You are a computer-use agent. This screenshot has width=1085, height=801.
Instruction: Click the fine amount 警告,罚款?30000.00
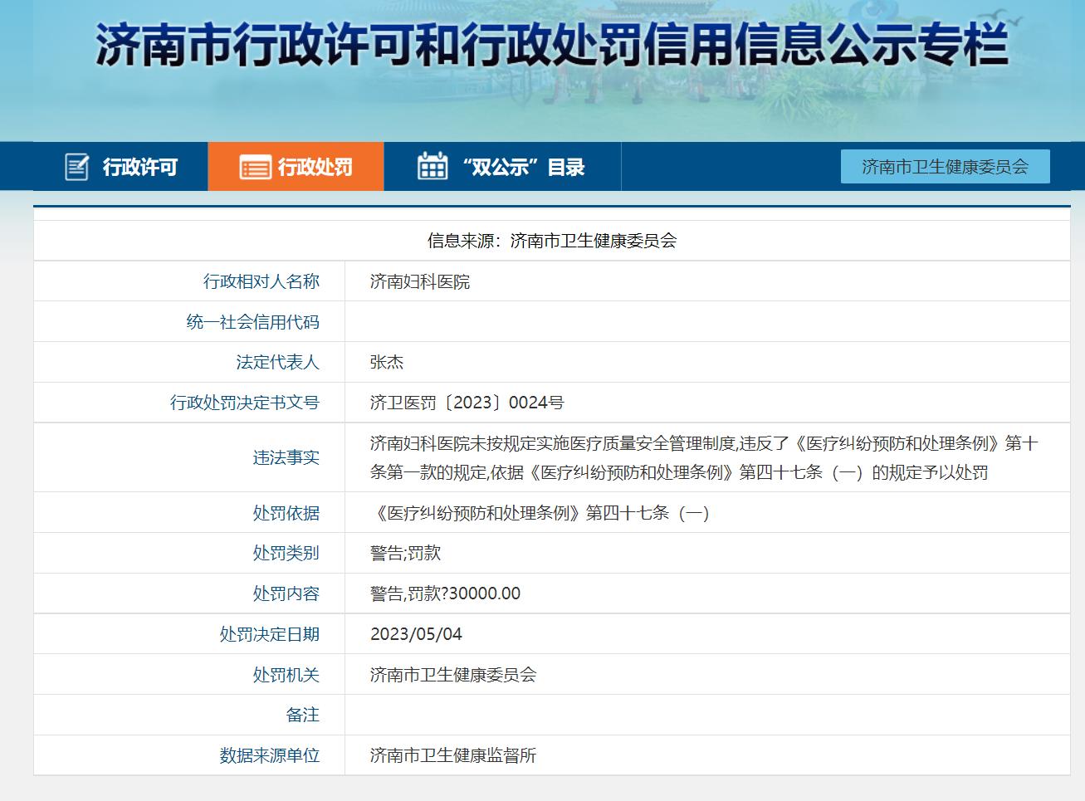442,593
